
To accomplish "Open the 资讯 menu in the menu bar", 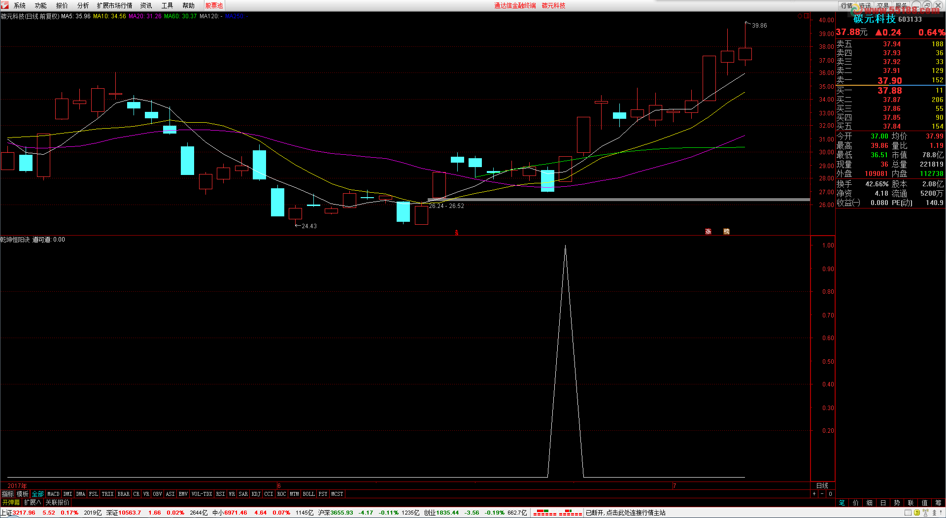I will 146,5.
